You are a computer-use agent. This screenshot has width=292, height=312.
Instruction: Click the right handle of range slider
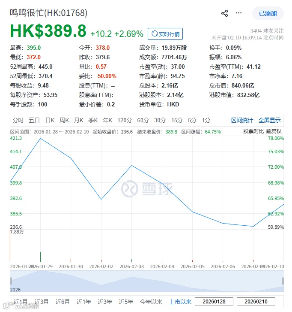point(283,281)
